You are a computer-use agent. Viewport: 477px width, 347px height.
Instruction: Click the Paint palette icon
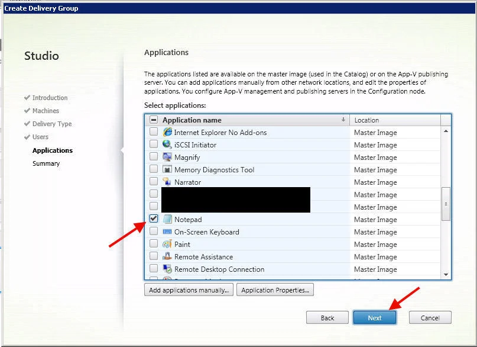click(167, 244)
